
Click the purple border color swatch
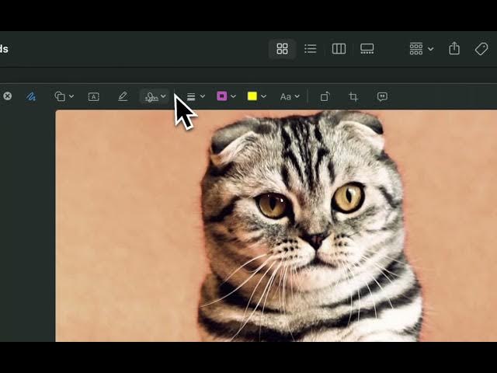point(222,96)
